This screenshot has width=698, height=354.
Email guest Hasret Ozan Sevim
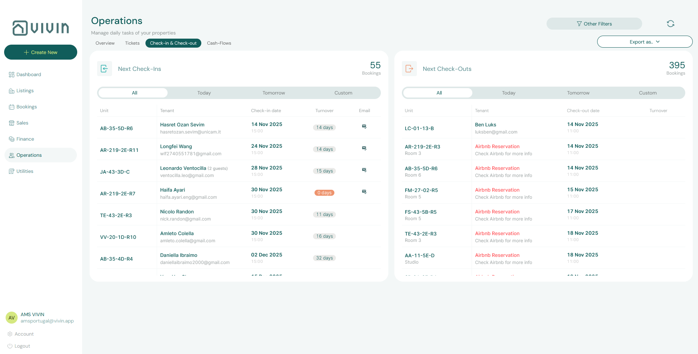364,127
